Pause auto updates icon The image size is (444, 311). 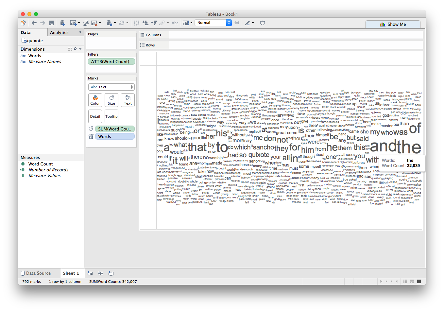(110, 23)
